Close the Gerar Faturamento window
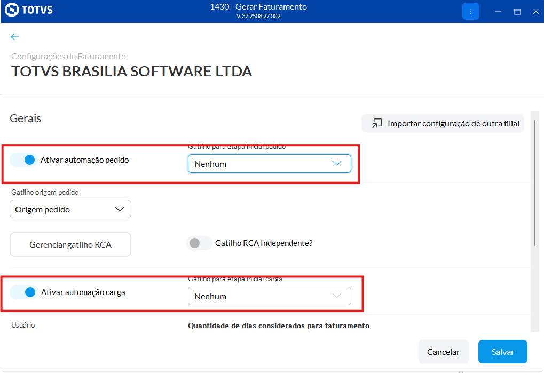 pyautogui.click(x=535, y=11)
